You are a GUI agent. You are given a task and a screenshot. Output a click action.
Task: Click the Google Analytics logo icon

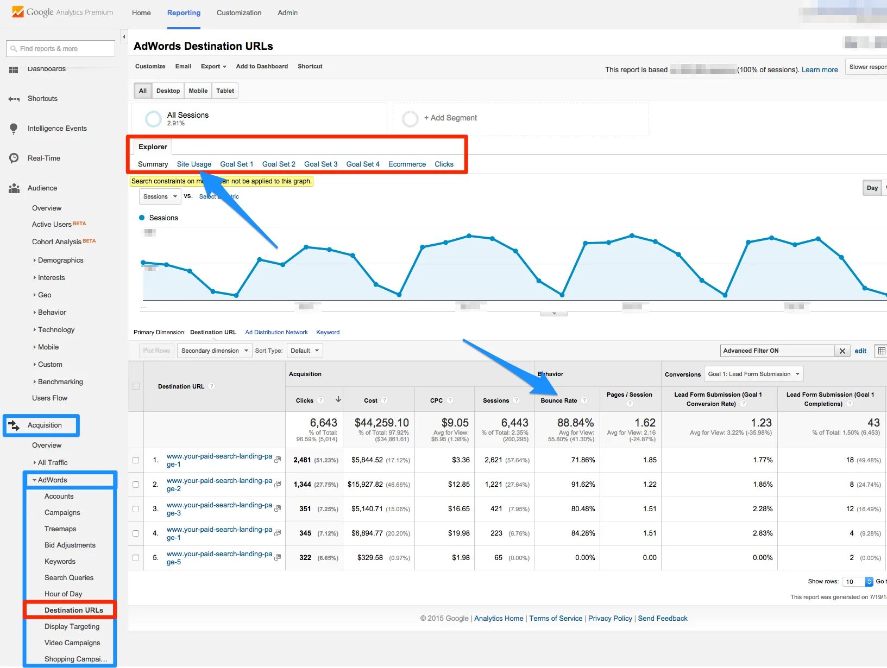click(x=18, y=11)
